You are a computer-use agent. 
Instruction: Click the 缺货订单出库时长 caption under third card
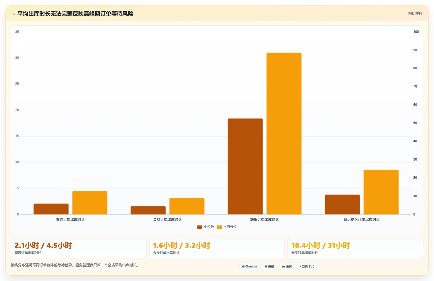(x=305, y=253)
